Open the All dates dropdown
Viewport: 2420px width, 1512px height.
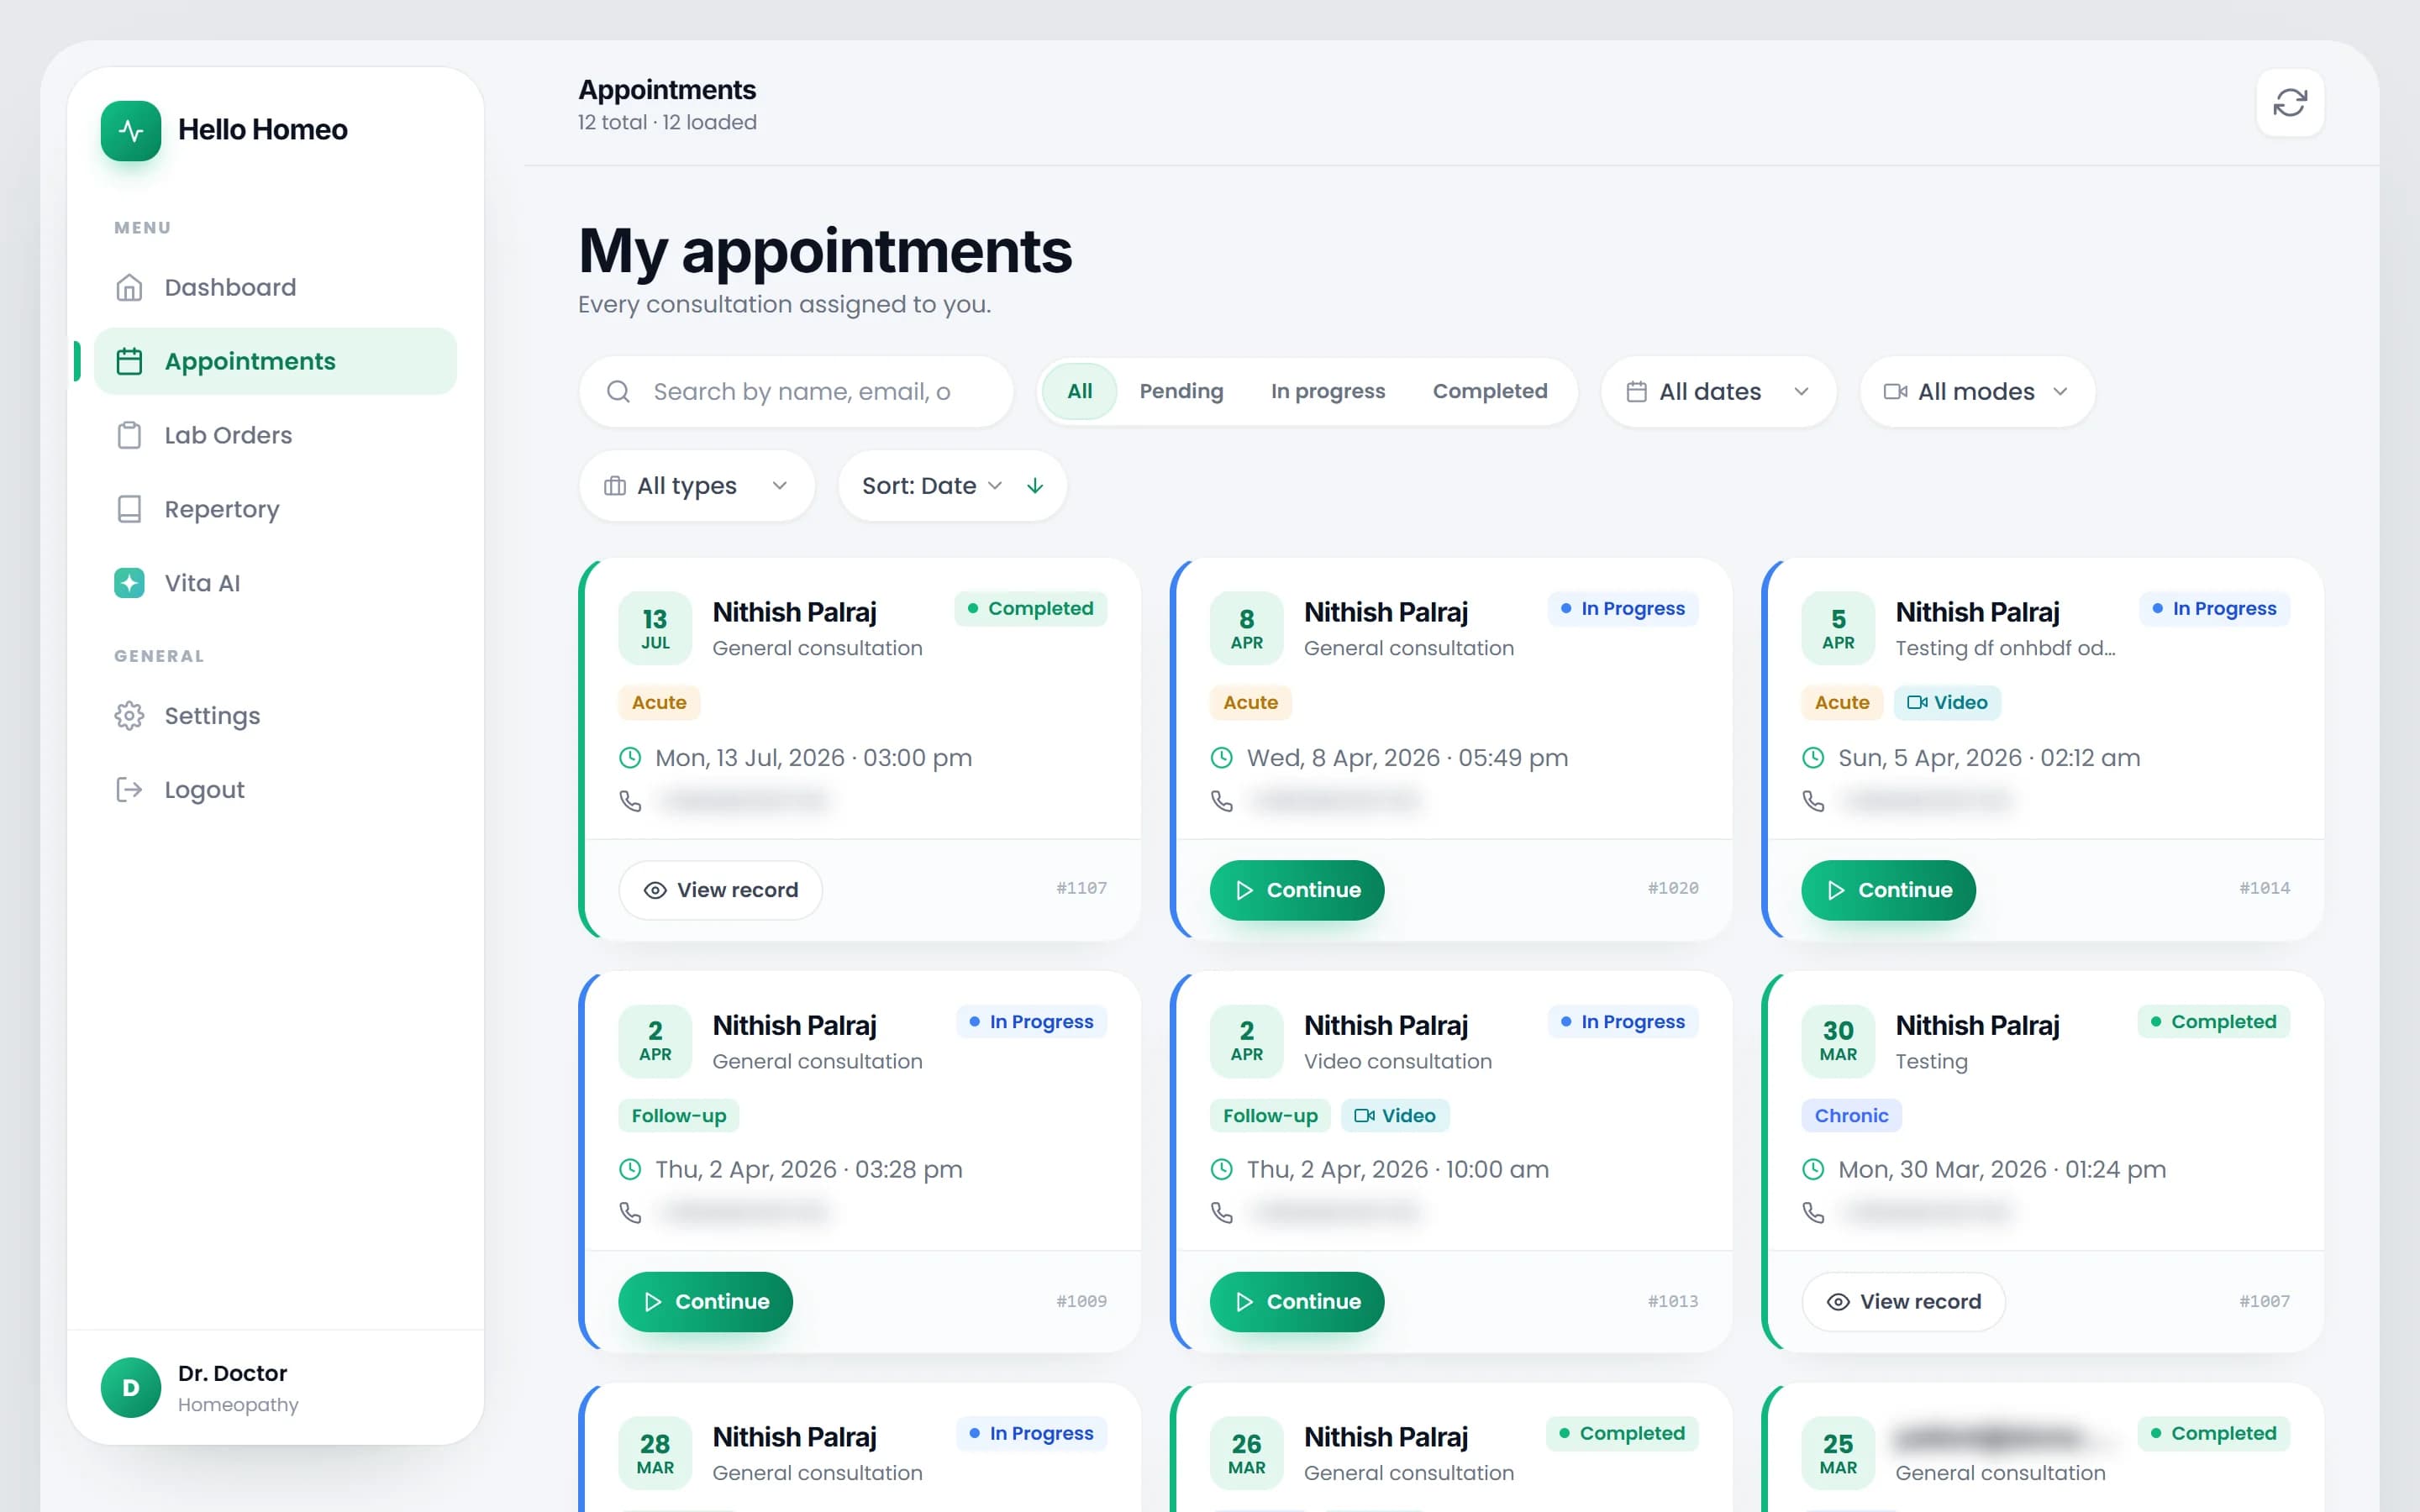pyautogui.click(x=1718, y=392)
